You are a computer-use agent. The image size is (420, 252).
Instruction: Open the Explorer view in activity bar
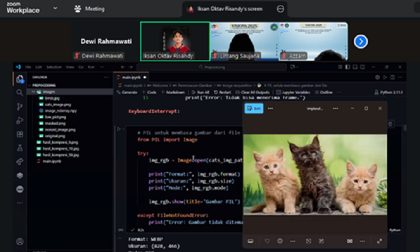click(20, 79)
